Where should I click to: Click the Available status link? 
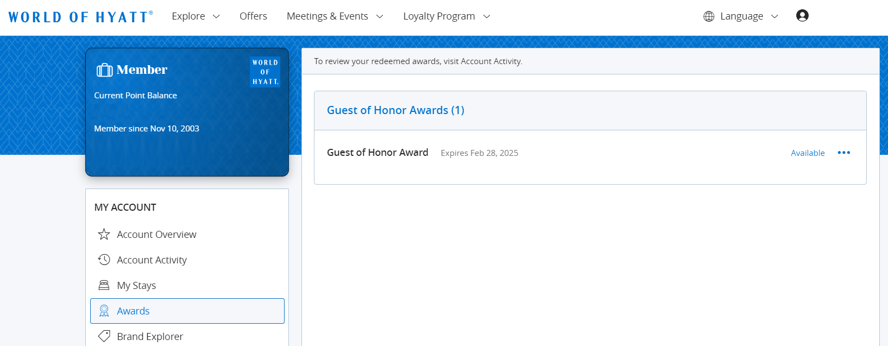point(808,153)
